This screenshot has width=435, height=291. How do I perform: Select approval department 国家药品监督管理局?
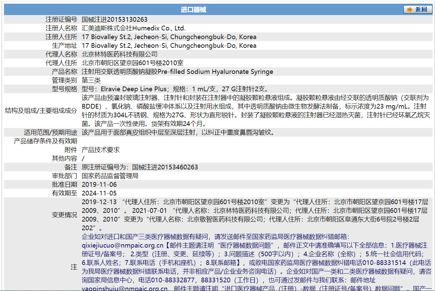[x=110, y=176]
